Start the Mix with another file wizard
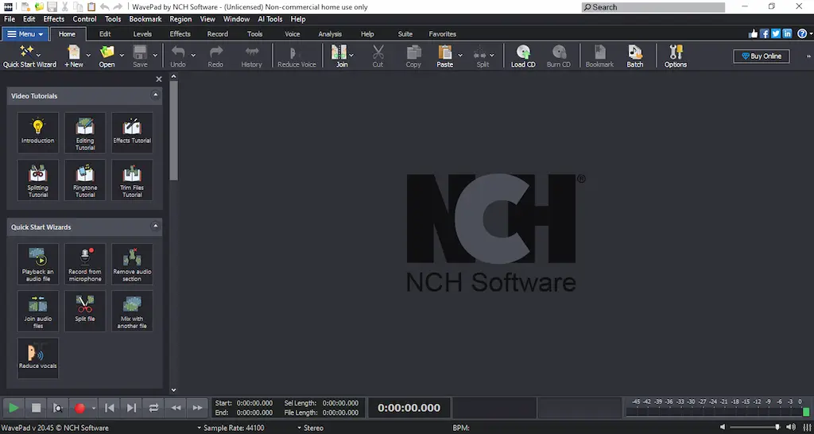The image size is (814, 434). pyautogui.click(x=133, y=311)
